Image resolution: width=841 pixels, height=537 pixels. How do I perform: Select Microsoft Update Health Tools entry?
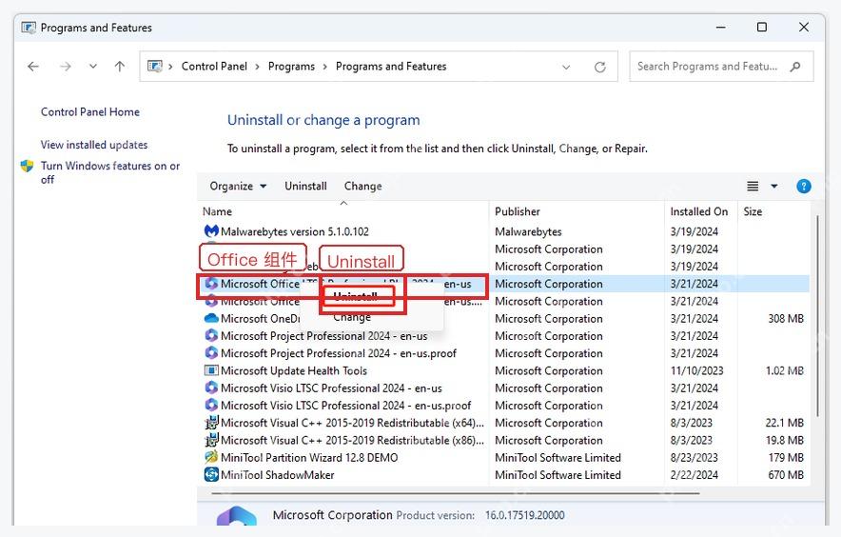tap(294, 370)
